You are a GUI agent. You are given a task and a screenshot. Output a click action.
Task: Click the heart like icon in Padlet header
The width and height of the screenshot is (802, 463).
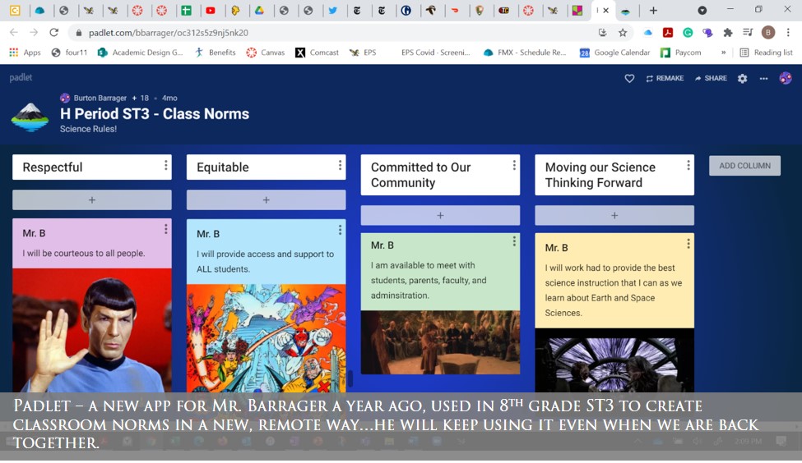click(629, 79)
